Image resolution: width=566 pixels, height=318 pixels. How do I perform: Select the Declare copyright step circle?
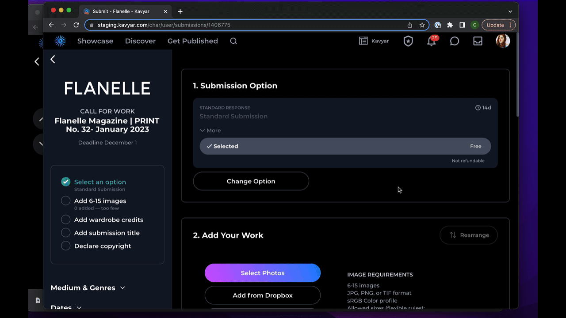pyautogui.click(x=66, y=246)
